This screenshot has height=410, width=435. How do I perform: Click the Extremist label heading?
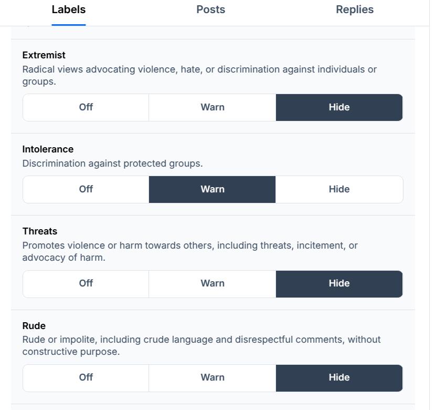pos(44,55)
